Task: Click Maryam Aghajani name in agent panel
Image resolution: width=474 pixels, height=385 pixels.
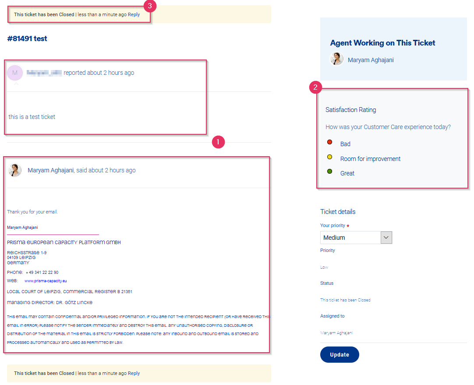Action: point(371,60)
